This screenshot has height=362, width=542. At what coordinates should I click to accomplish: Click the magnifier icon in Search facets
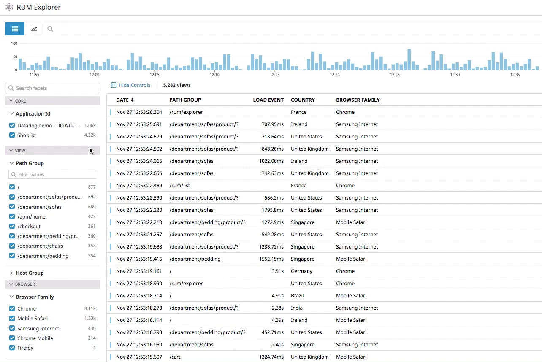point(11,88)
